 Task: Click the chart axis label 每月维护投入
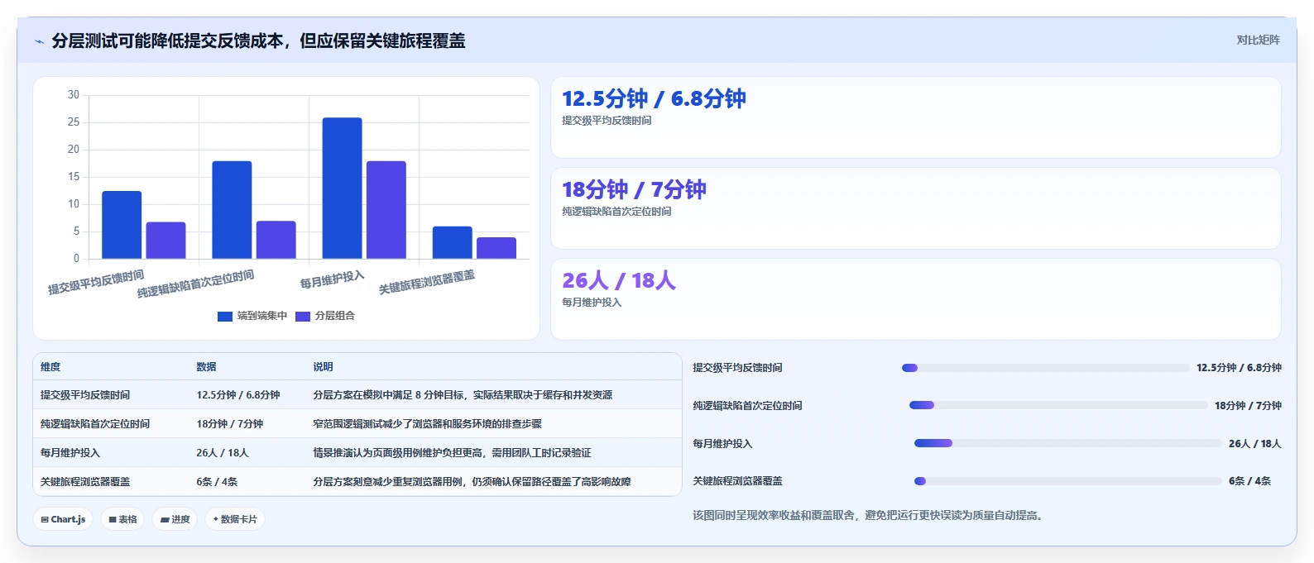coord(333,279)
